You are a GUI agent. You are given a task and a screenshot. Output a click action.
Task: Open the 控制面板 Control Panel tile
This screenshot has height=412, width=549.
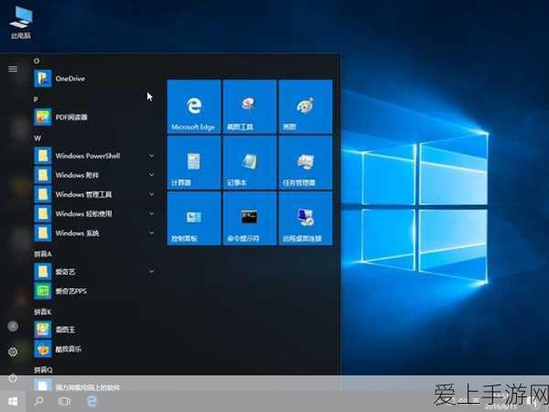194,218
